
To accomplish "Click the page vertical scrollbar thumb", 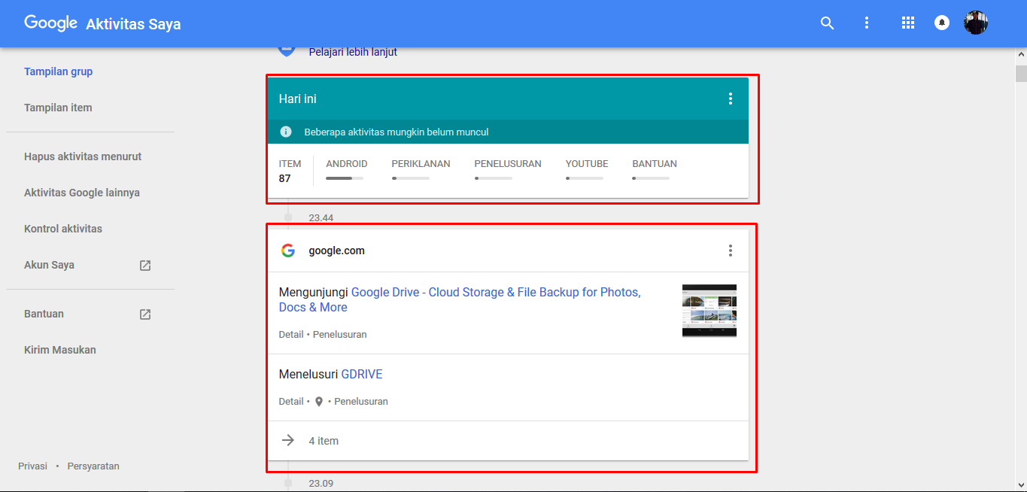I will [1021, 73].
